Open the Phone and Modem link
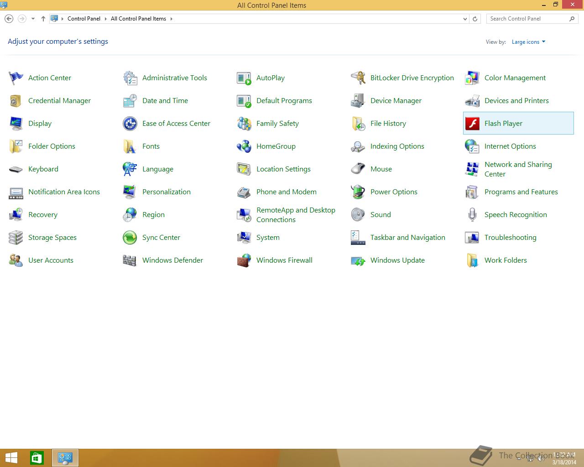584x467 pixels. point(287,192)
